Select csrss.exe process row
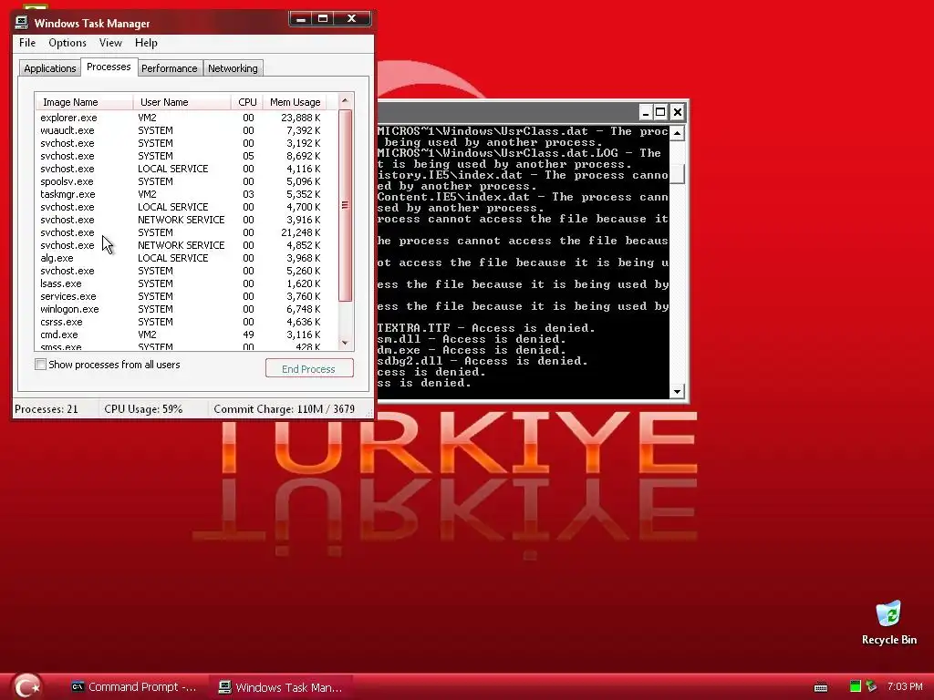Image resolution: width=934 pixels, height=700 pixels. pyautogui.click(x=182, y=322)
